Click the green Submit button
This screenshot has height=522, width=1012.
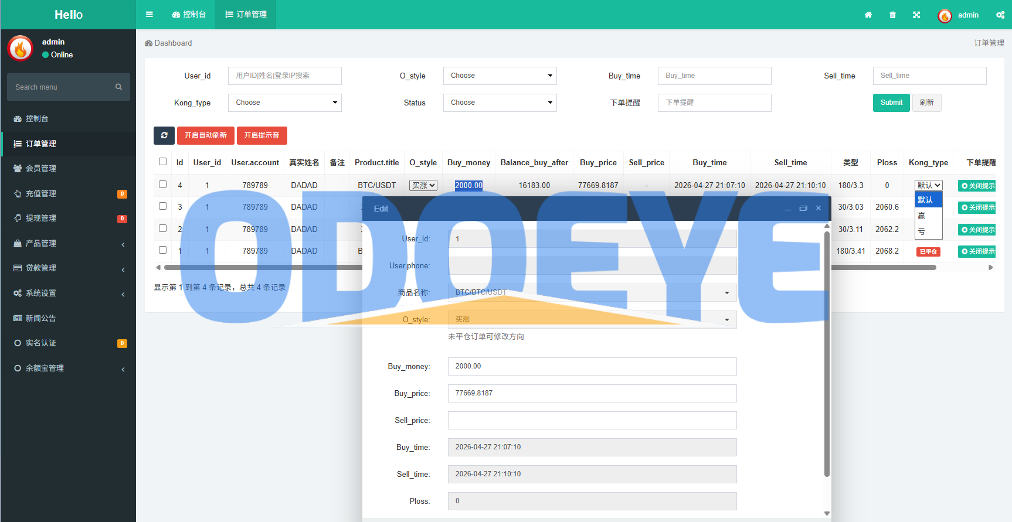[891, 103]
